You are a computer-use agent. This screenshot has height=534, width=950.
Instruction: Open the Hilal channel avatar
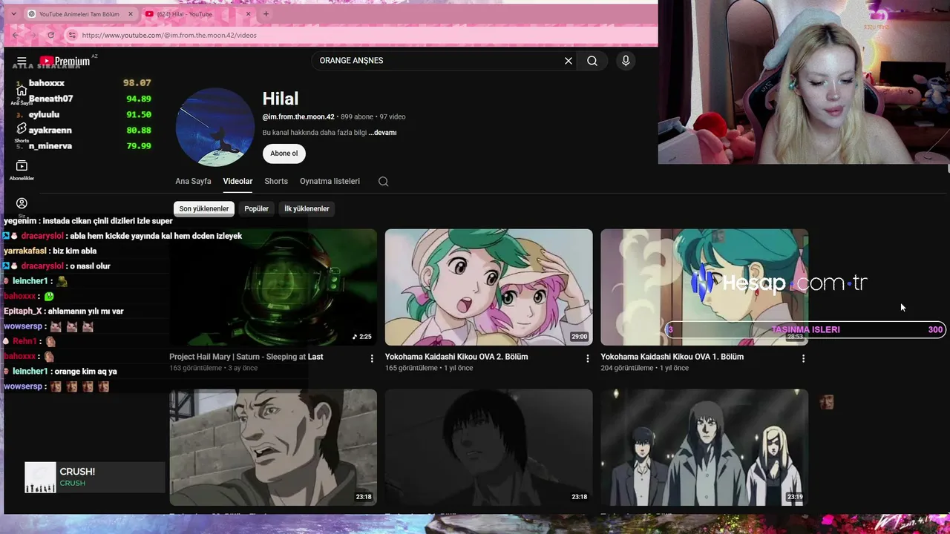(x=215, y=128)
